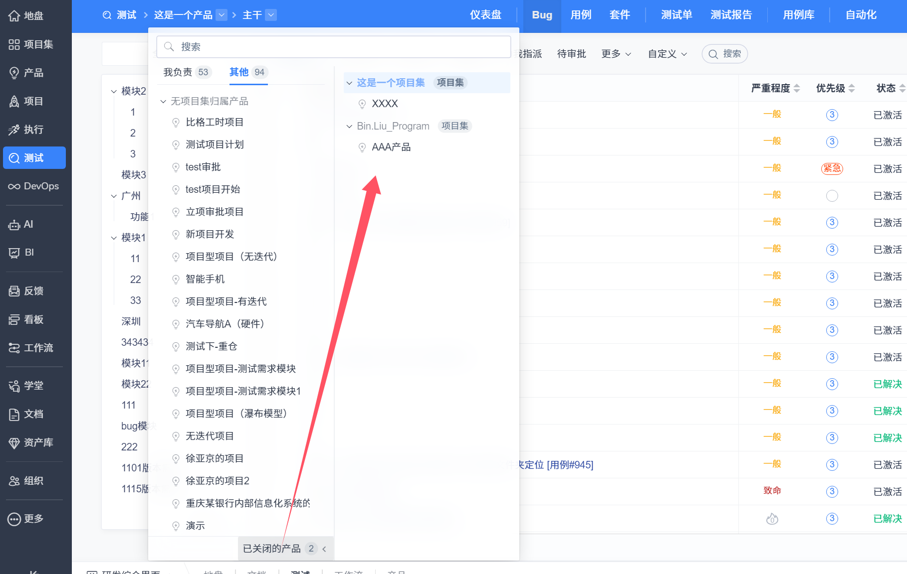Open the 资产库 diamond icon in sidebar
The image size is (907, 574).
click(x=14, y=442)
